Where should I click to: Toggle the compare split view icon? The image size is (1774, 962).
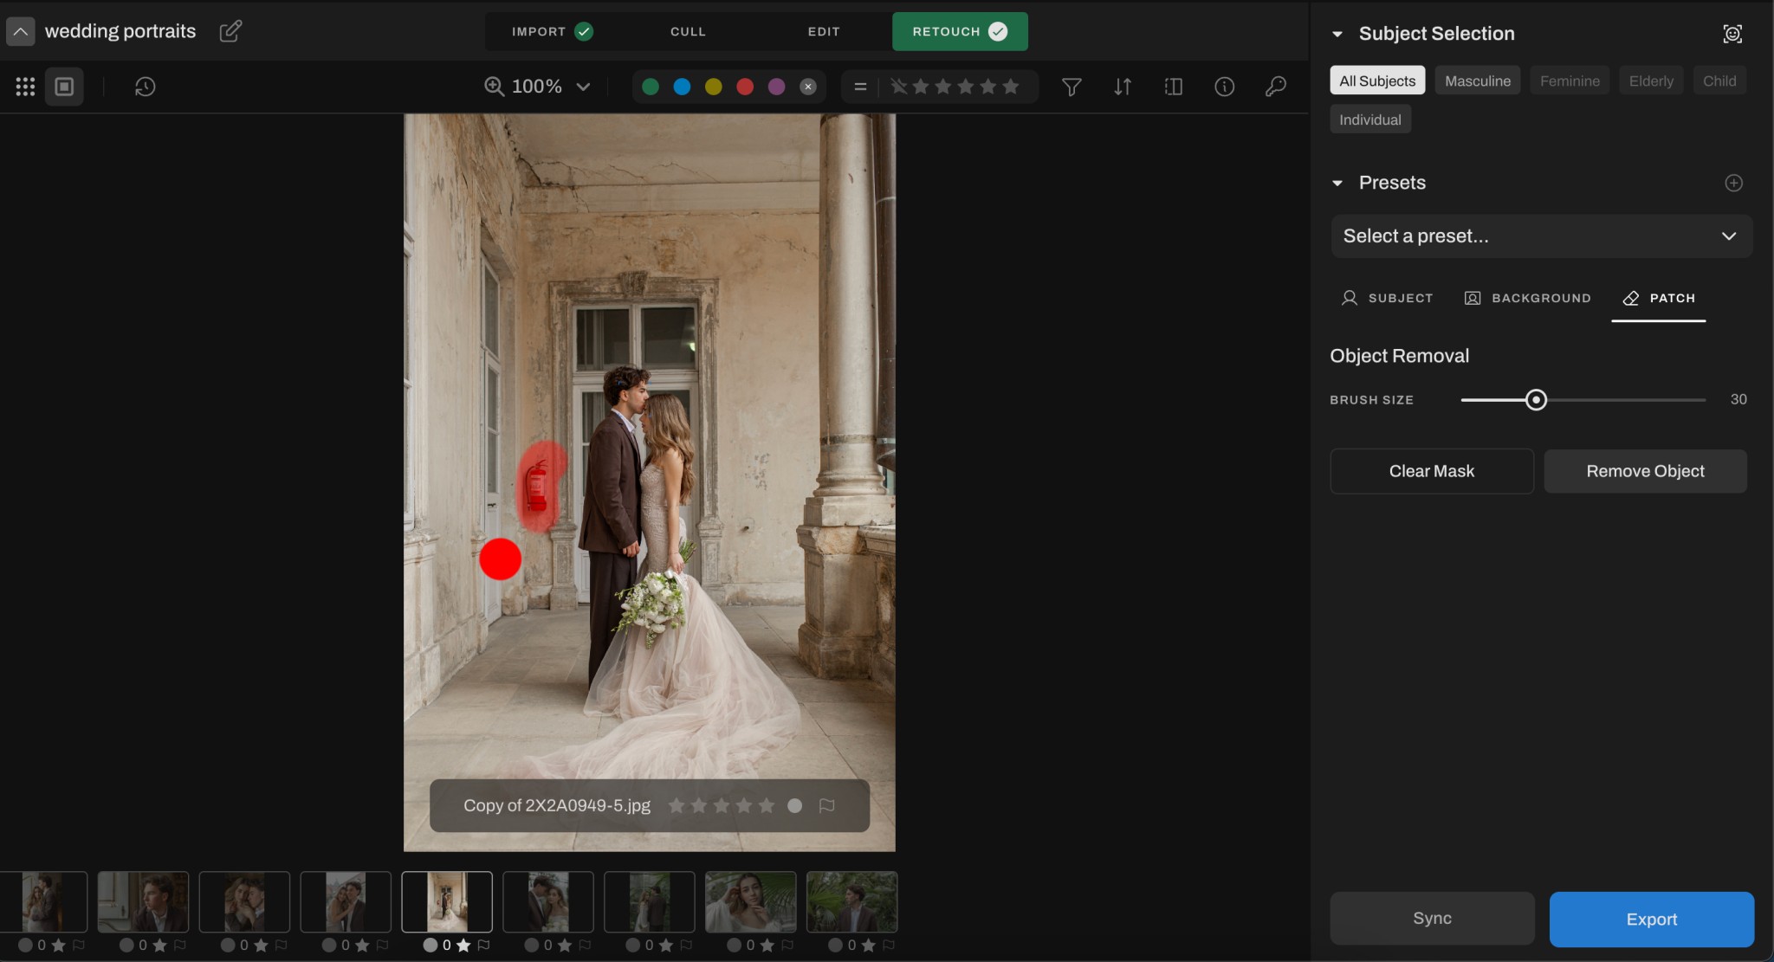pyautogui.click(x=1174, y=87)
